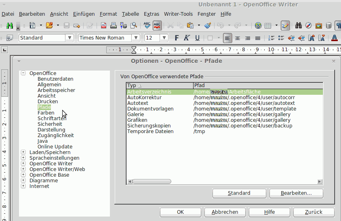This screenshot has width=341, height=221.
Task: Toggle left text alignment
Action: (228, 38)
